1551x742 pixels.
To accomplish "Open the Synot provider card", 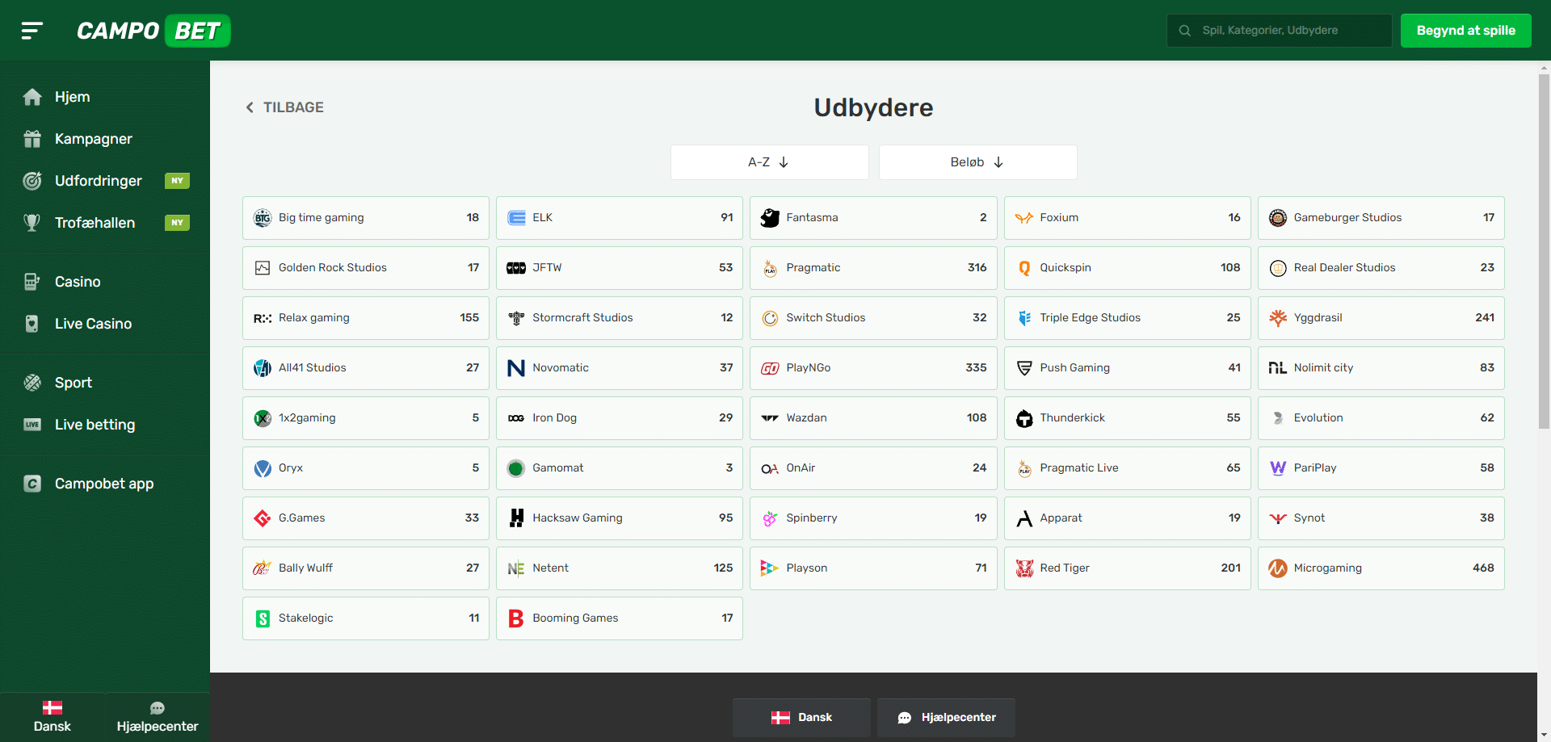I will pos(1381,518).
